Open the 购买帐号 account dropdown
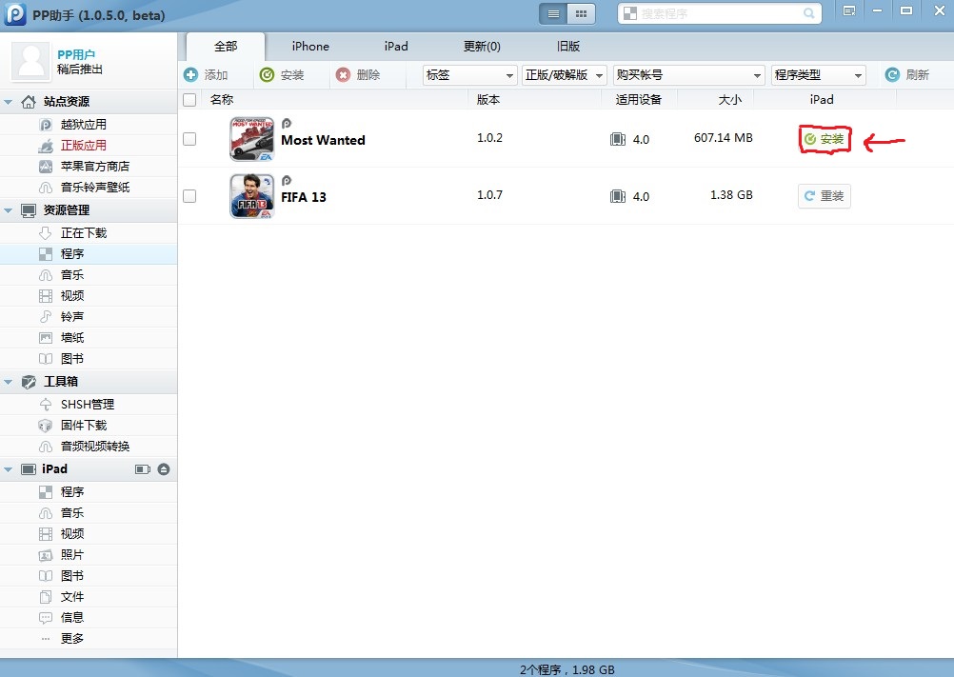The width and height of the screenshot is (954, 677). [x=689, y=75]
